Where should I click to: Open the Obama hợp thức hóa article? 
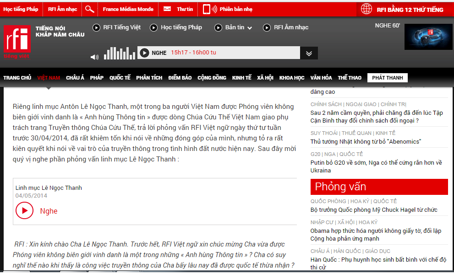click(376, 235)
